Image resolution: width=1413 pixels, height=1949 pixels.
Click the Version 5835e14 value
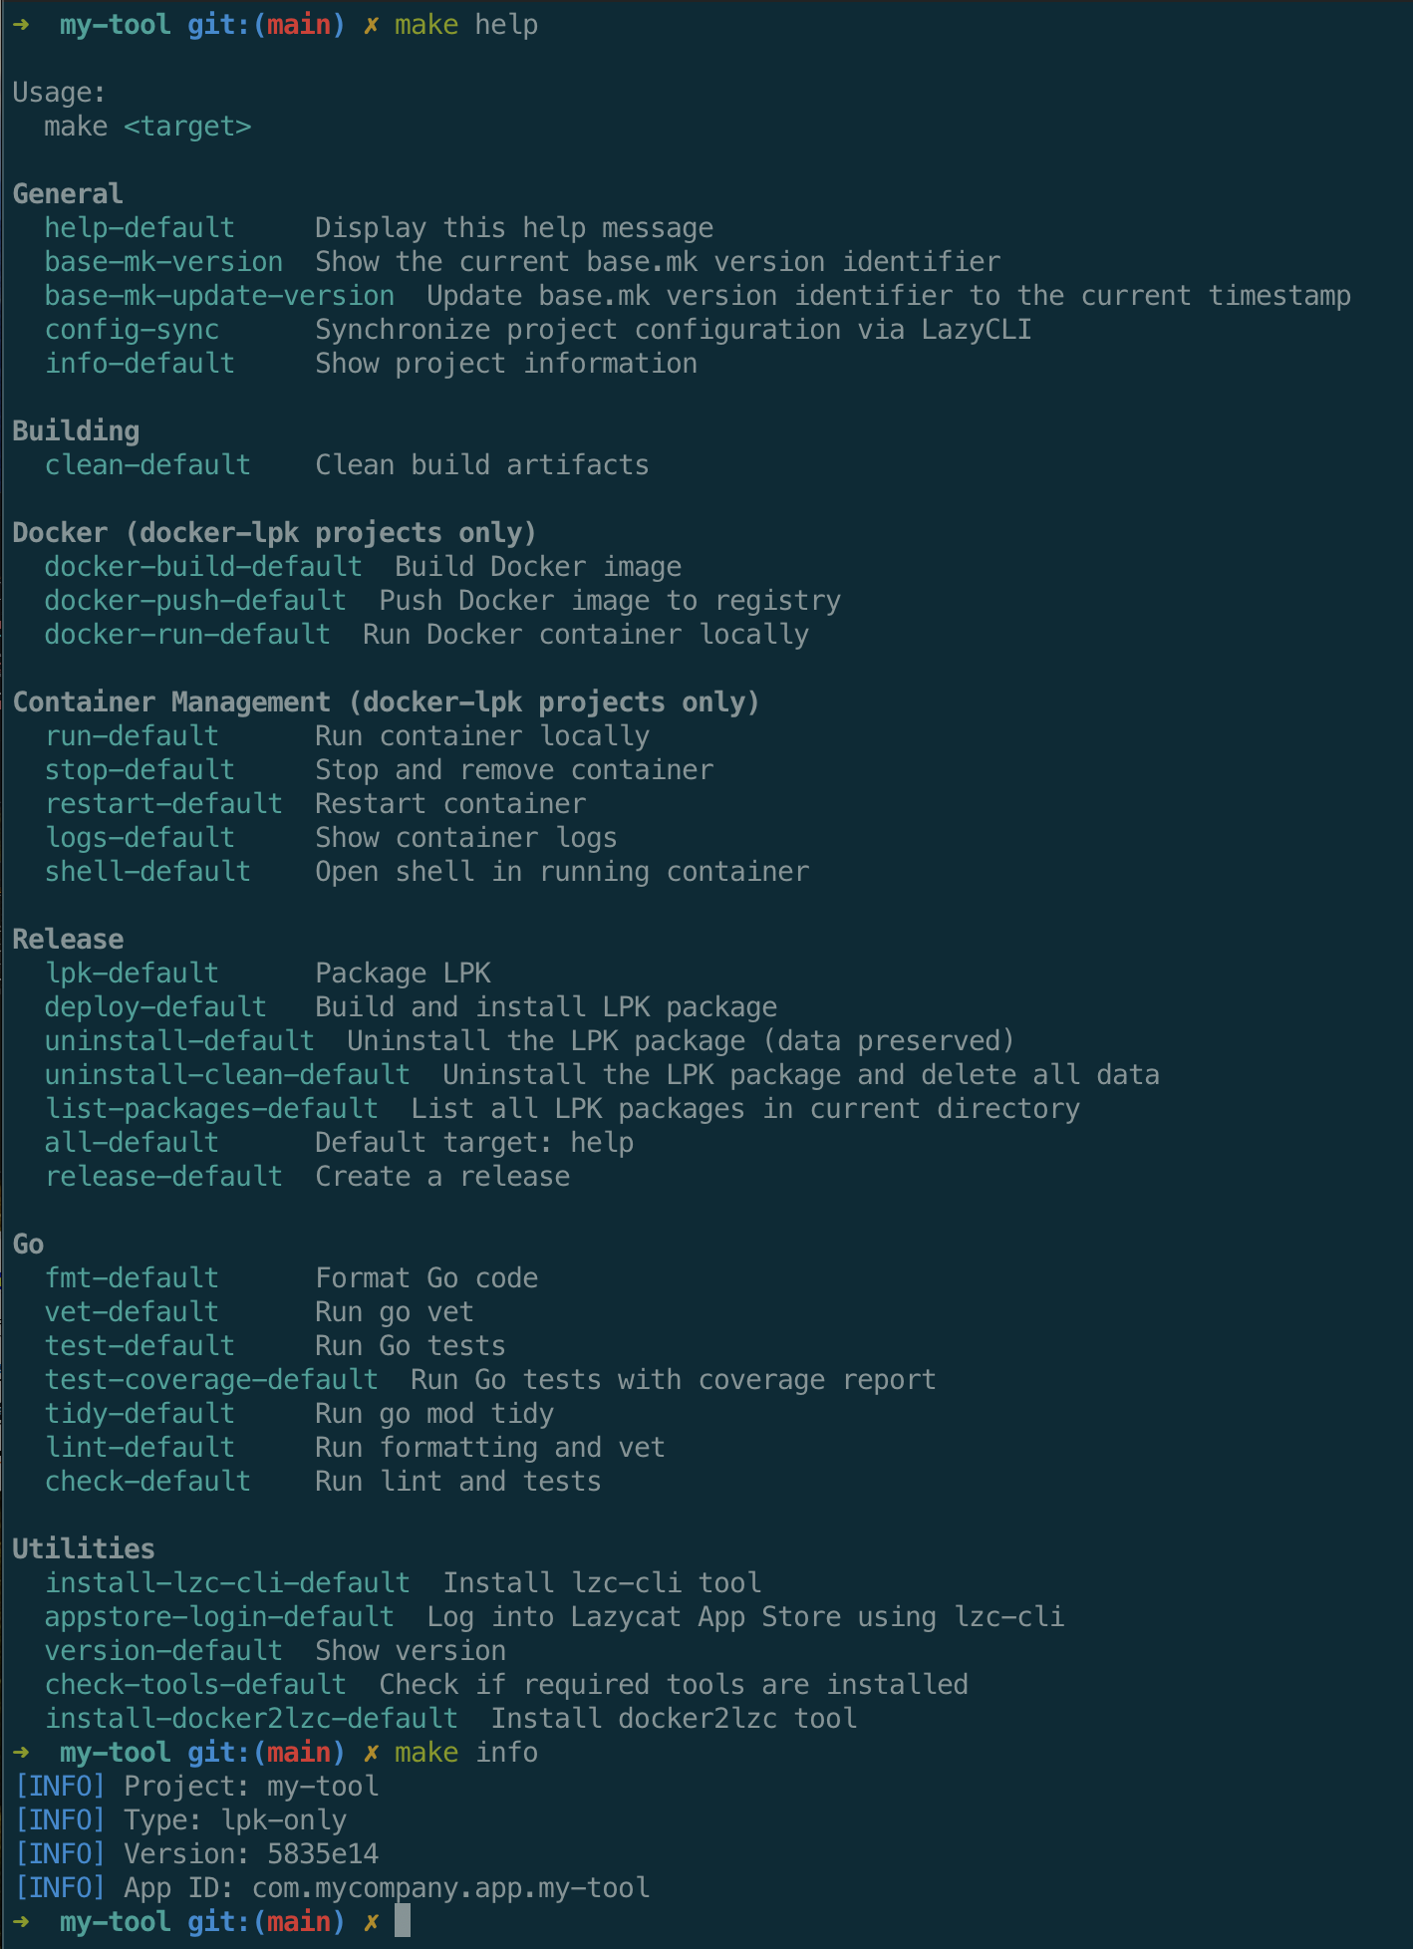click(x=323, y=1854)
